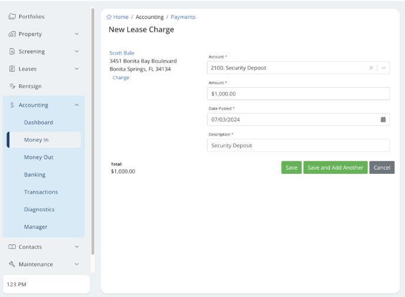Click the Portfolios folder icon

click(x=12, y=16)
